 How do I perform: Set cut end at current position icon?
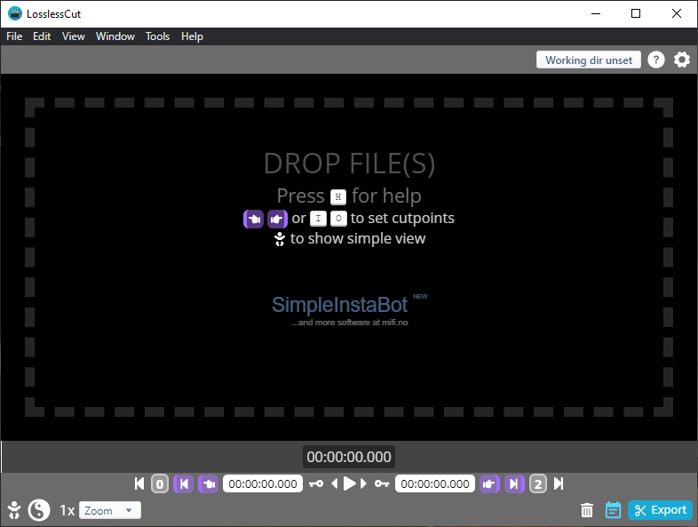[489, 483]
